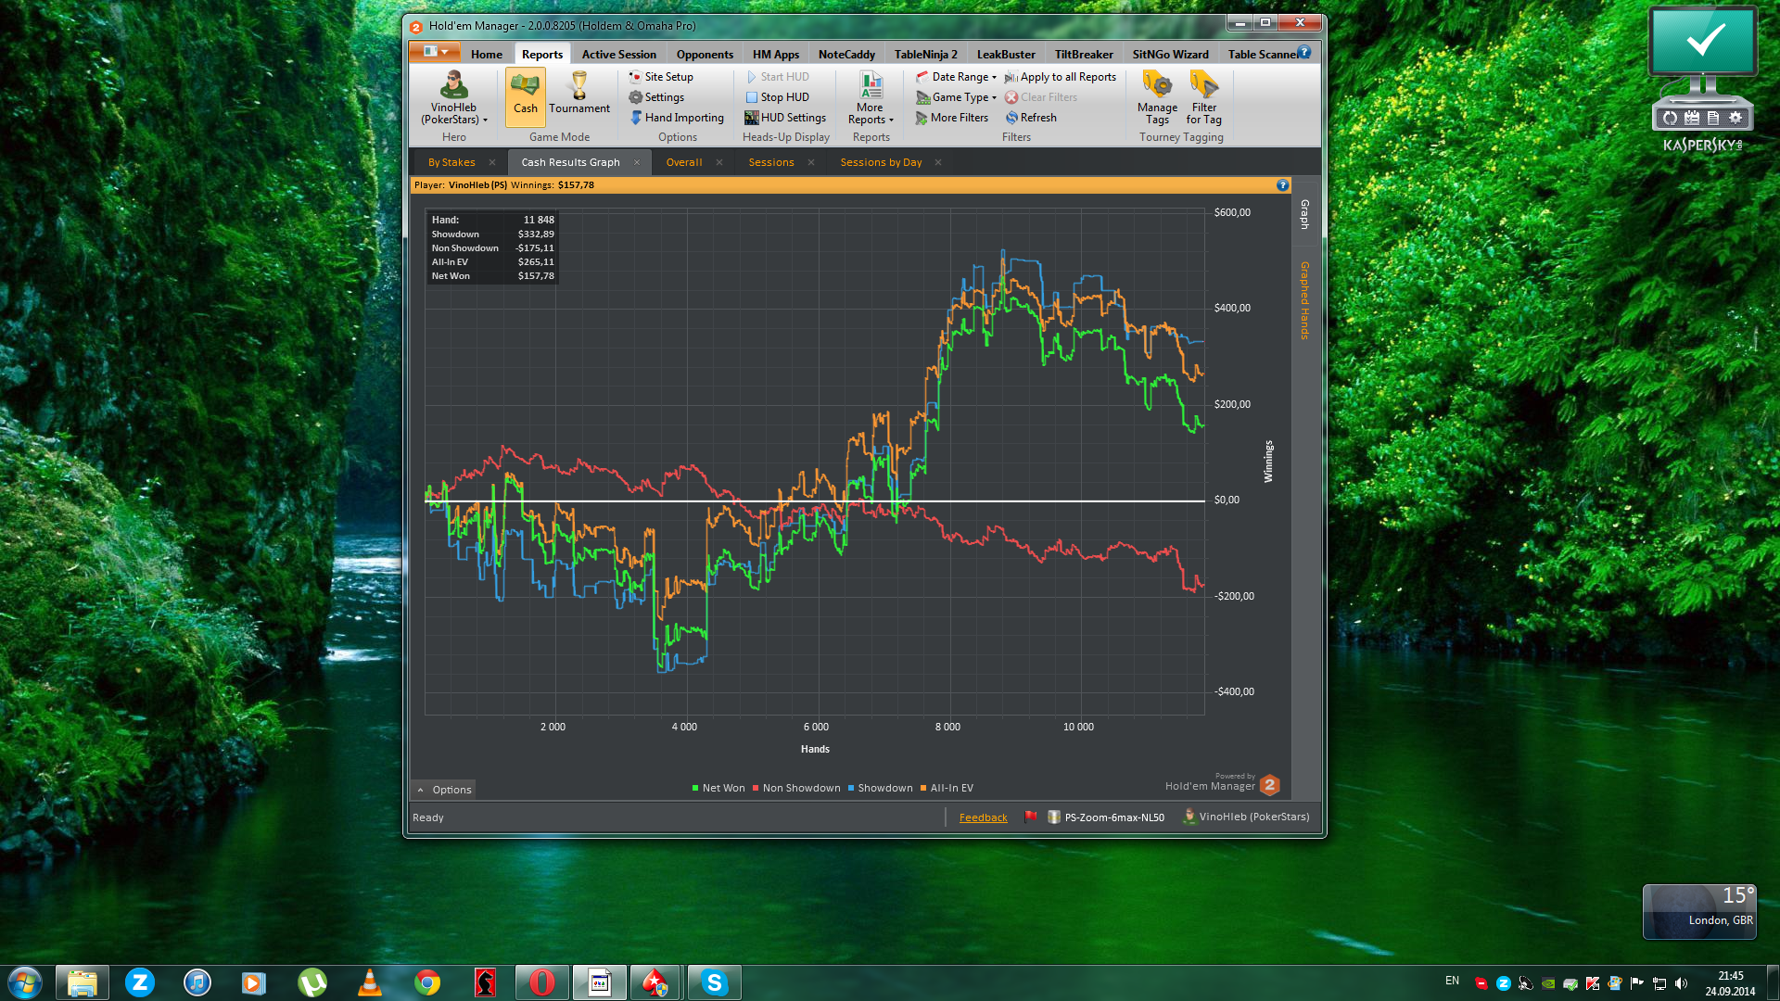Click VinoHleb (PokerStars) status bar player
This screenshot has width=1780, height=1001.
(x=1246, y=817)
